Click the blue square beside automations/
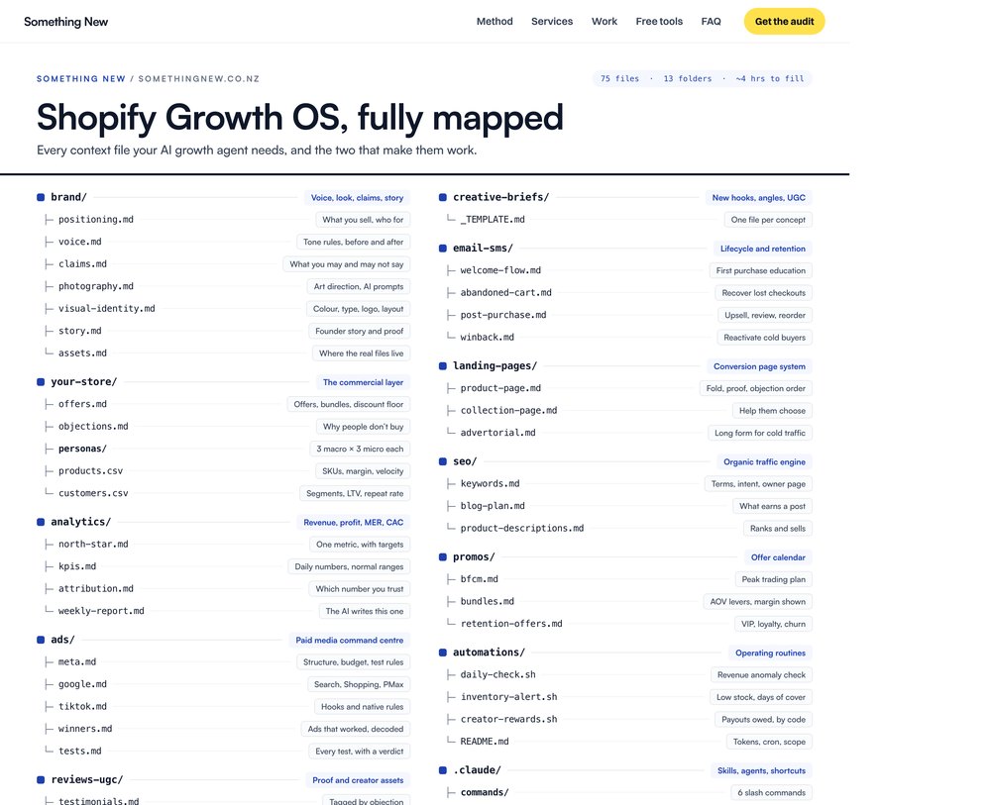Screen dimensions: 991x805 442,653
